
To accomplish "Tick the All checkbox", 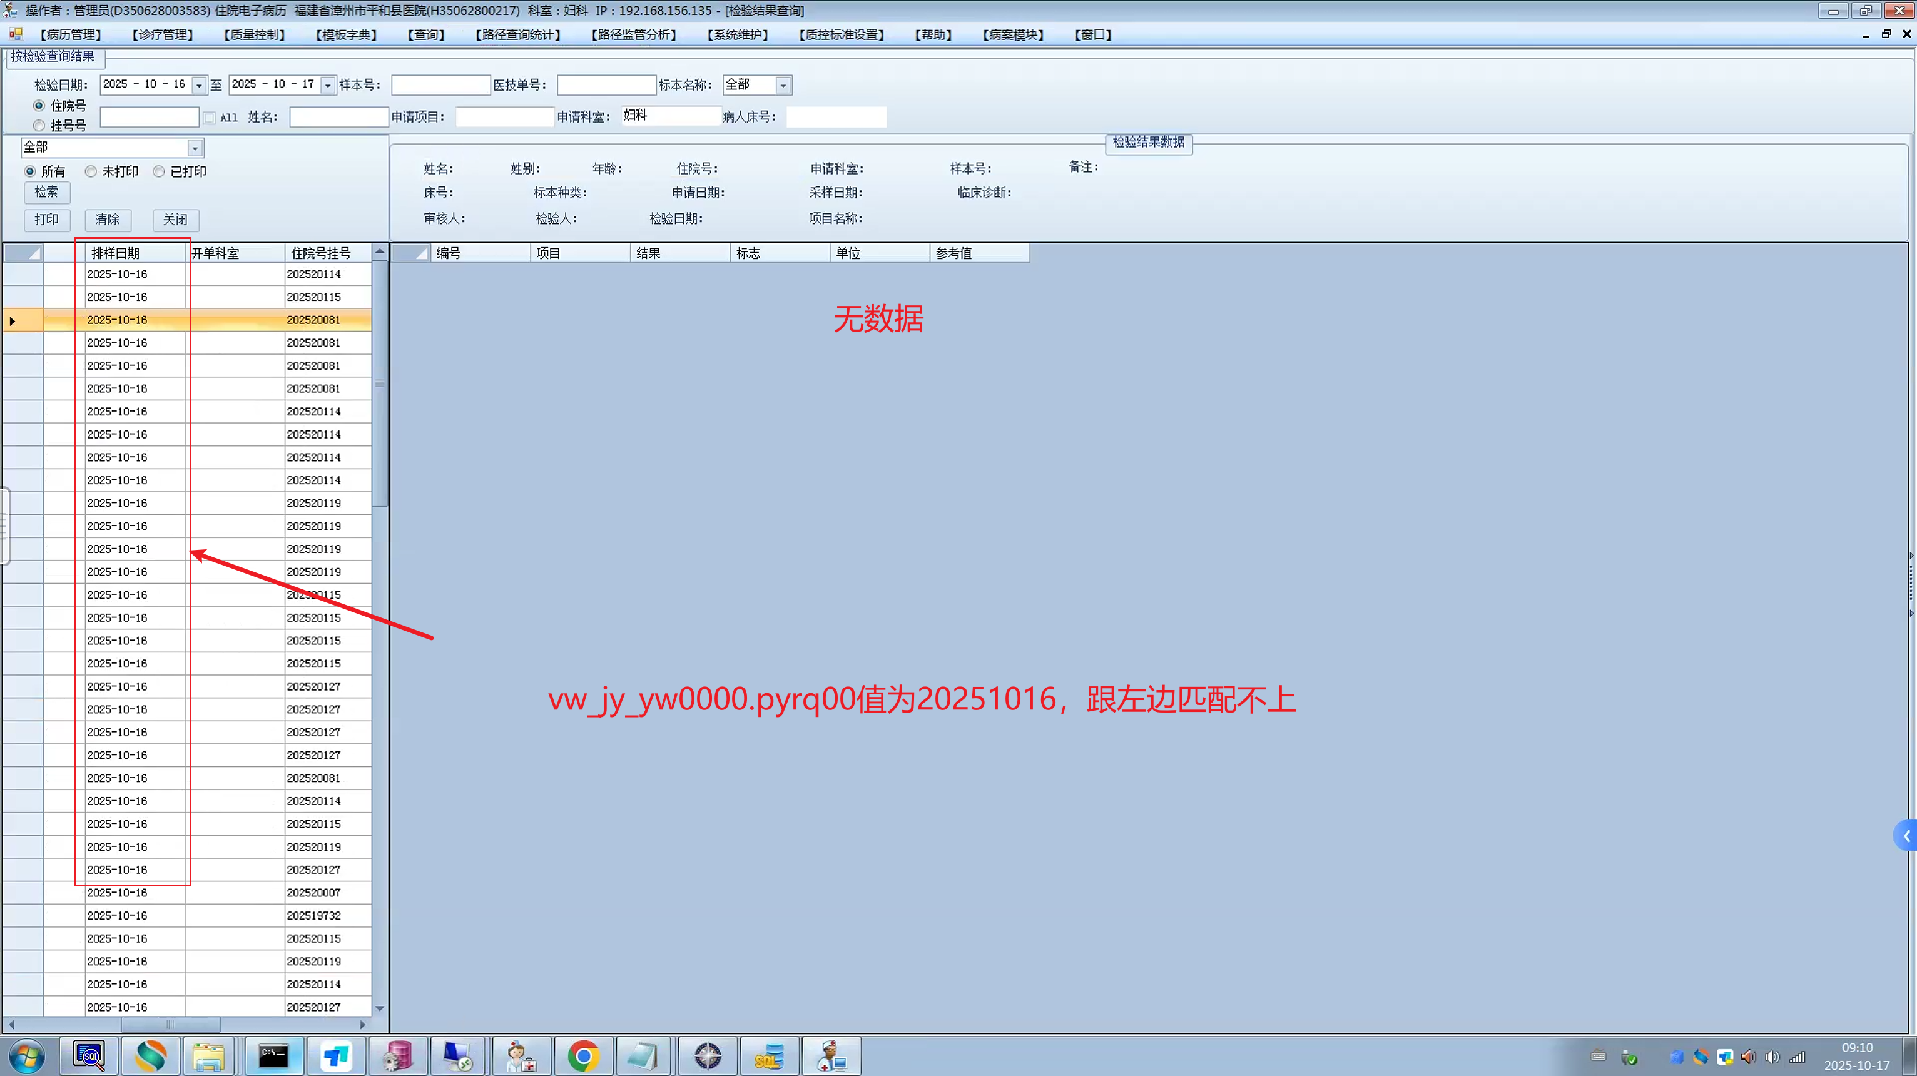I will pyautogui.click(x=209, y=118).
